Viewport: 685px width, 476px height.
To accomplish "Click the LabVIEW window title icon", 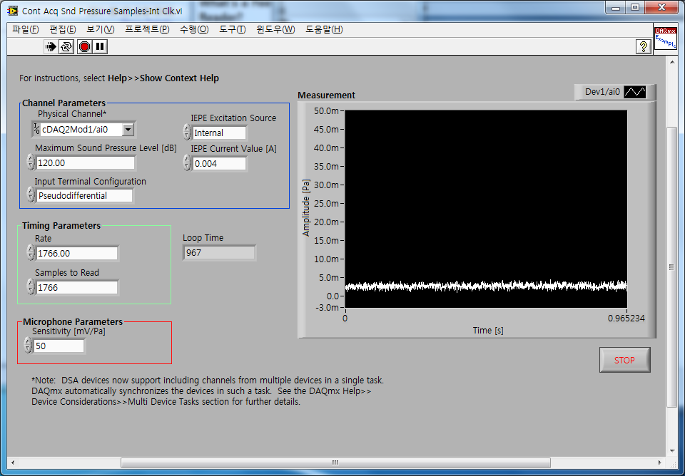I will pyautogui.click(x=13, y=11).
